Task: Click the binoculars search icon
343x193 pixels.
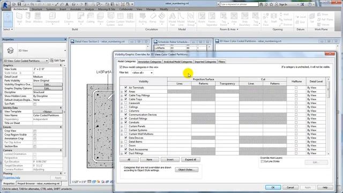Action: (x=261, y=4)
